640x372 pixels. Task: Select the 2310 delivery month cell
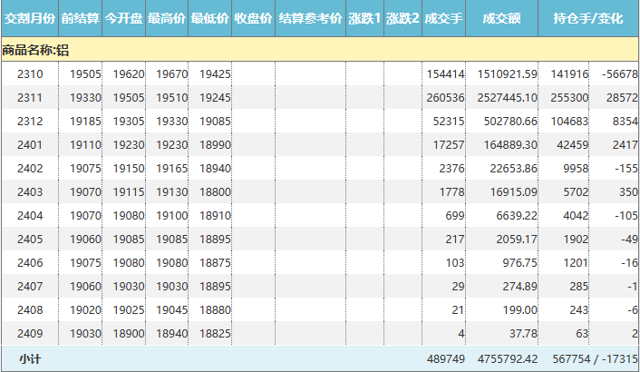coord(30,73)
